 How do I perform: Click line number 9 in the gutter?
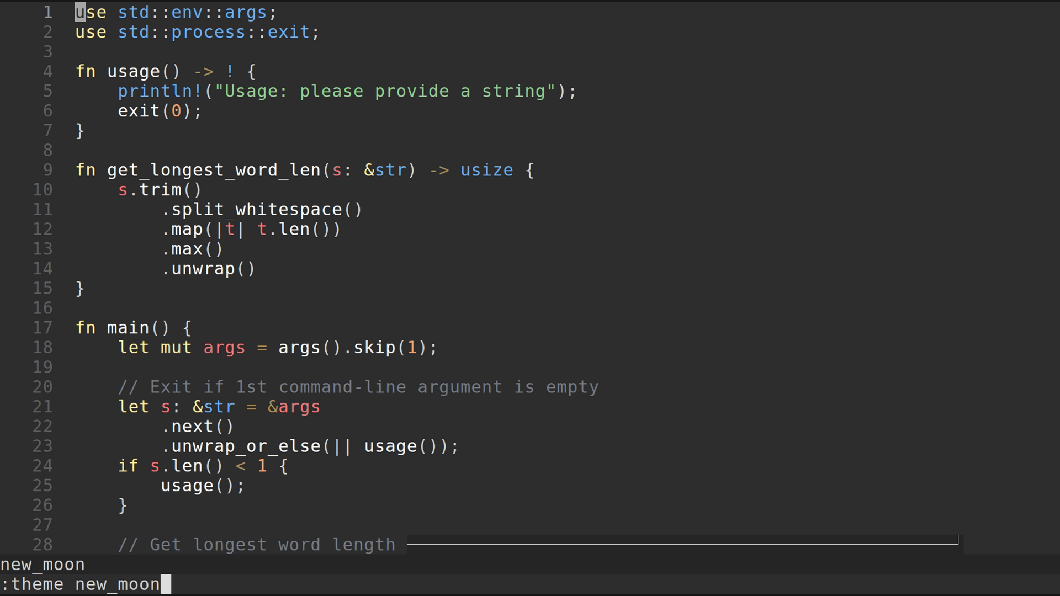[47, 170]
